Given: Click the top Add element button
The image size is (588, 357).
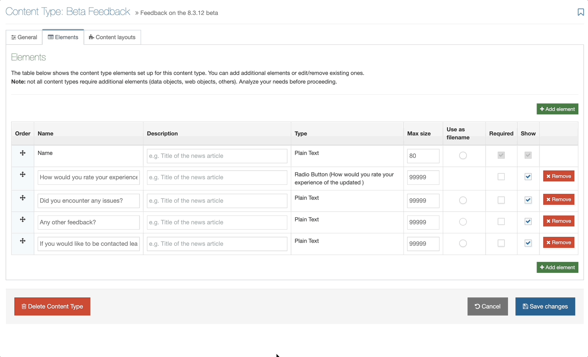Looking at the screenshot, I should [x=557, y=109].
